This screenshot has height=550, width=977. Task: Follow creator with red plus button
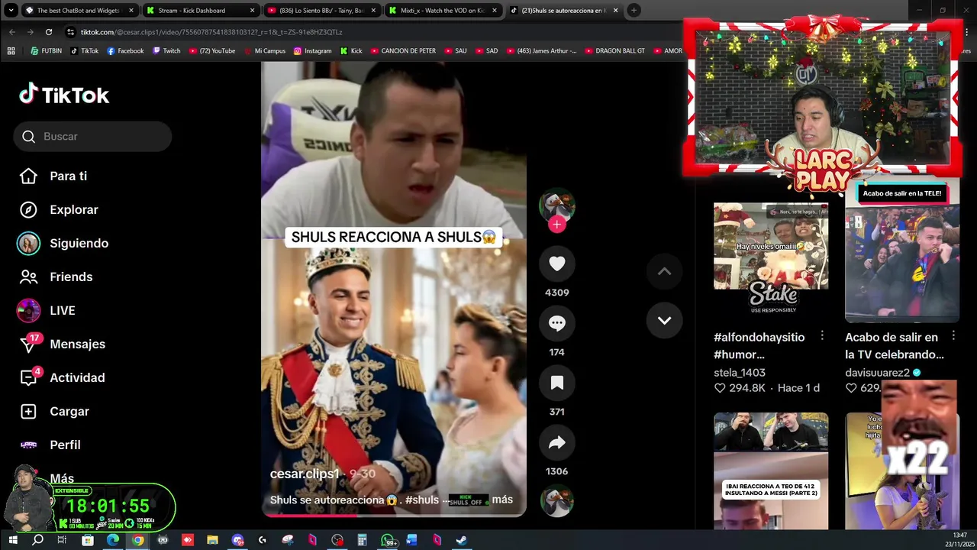point(557,224)
